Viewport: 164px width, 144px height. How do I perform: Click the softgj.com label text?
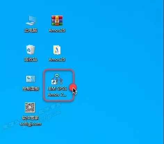(x=30, y=124)
